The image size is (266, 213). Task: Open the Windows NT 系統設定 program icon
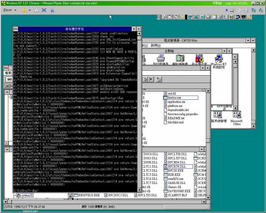tap(218, 59)
